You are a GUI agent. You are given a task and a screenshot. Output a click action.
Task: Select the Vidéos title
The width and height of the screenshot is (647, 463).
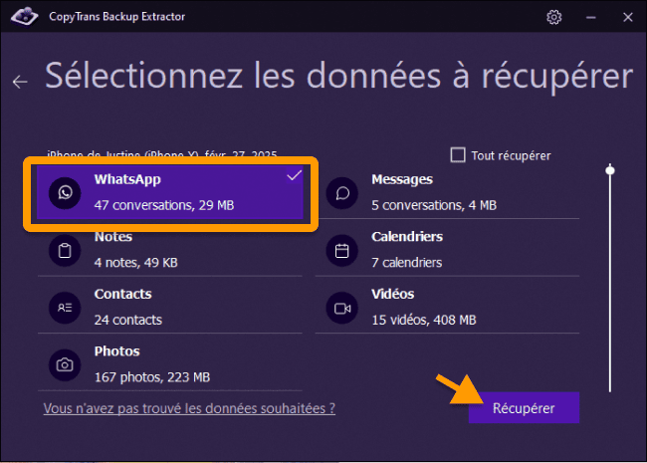point(392,294)
